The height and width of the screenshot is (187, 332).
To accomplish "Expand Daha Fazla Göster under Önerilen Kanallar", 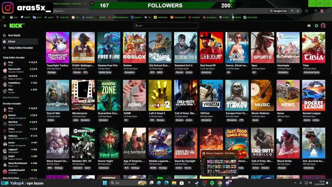I will (x=11, y=178).
